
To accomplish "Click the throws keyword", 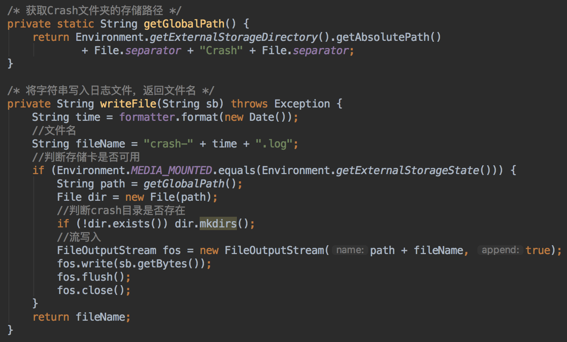I will click(x=249, y=104).
